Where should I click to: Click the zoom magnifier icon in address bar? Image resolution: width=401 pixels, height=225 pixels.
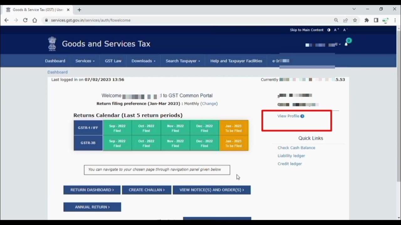pos(336,20)
